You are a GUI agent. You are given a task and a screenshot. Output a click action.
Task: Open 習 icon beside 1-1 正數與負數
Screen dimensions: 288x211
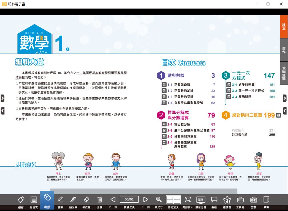coord(164,85)
